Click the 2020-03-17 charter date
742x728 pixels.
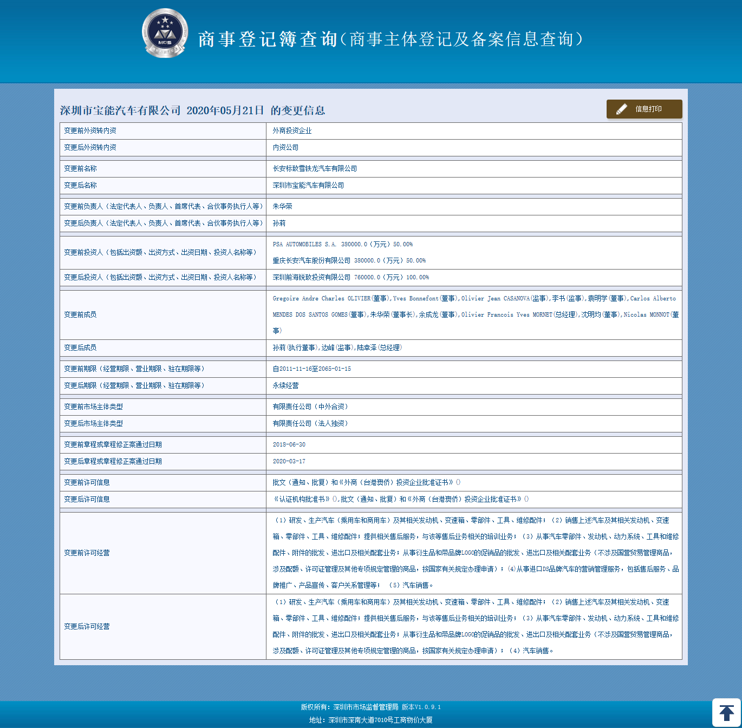pyautogui.click(x=289, y=462)
